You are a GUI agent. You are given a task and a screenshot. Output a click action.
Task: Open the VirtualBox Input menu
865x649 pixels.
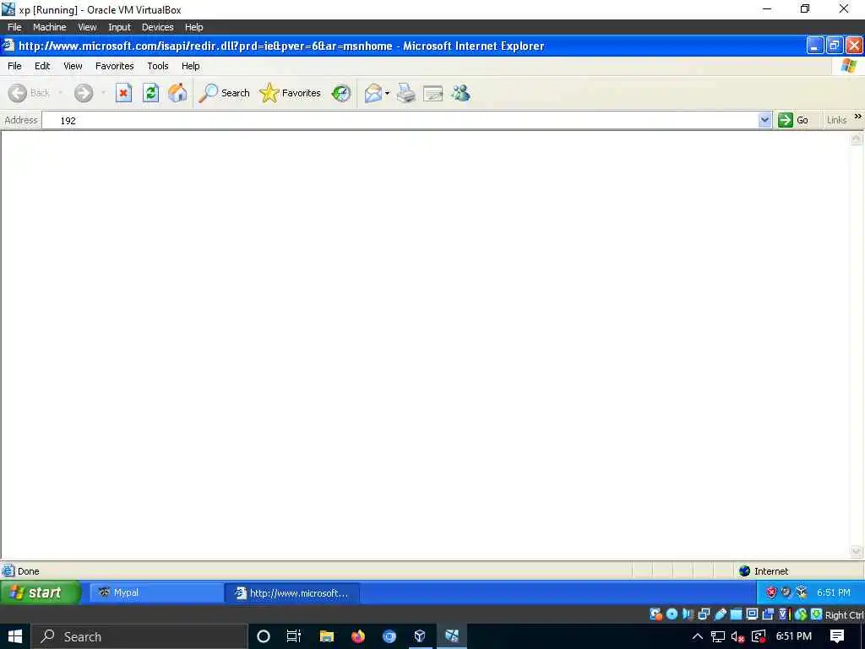pyautogui.click(x=119, y=27)
